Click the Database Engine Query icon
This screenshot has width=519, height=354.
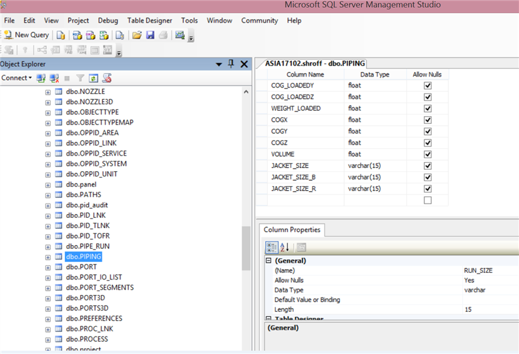coord(60,35)
